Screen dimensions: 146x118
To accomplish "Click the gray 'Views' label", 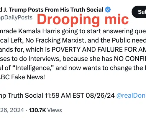I will tap(55, 110).
